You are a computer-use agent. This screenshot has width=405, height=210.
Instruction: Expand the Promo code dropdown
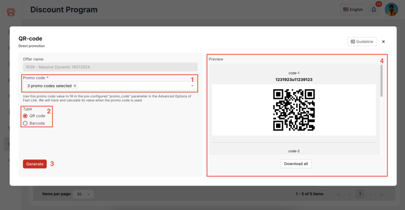click(192, 86)
